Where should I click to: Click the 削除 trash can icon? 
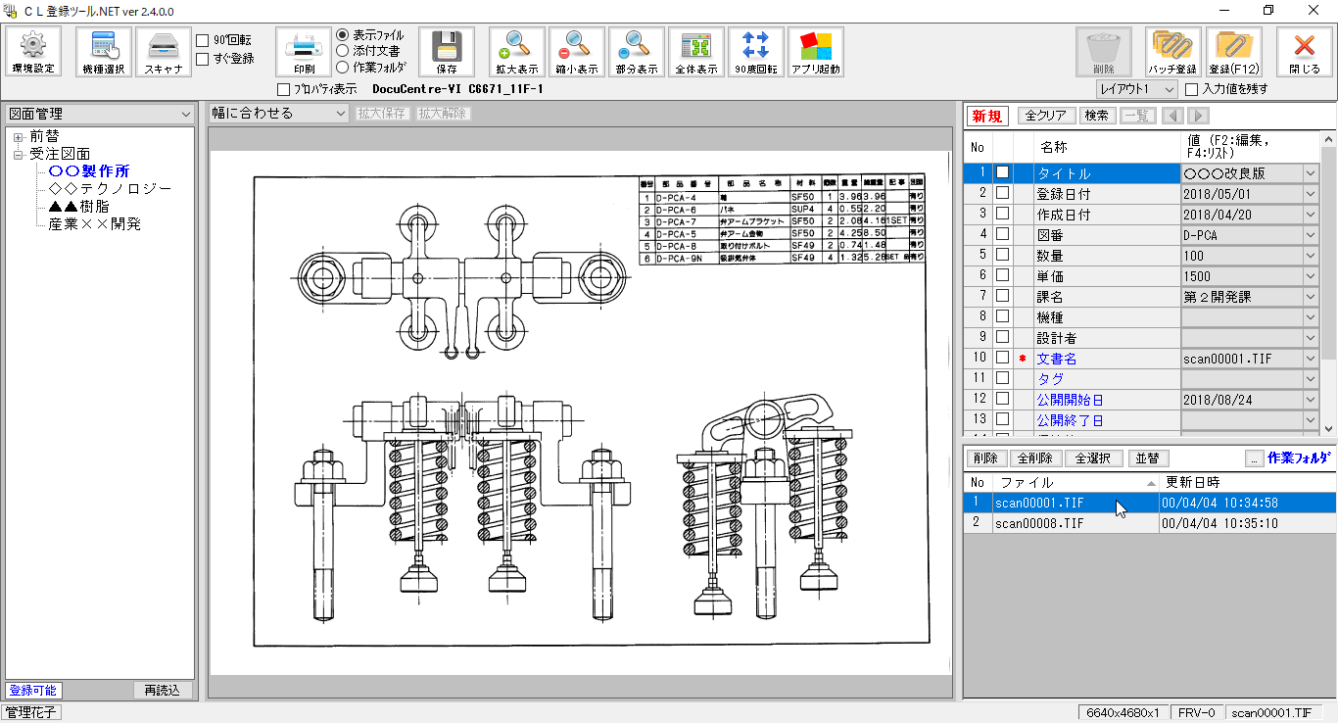(x=1104, y=52)
